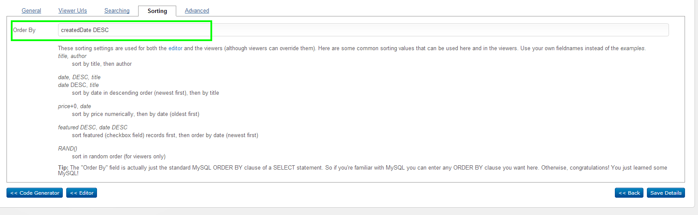
Task: Go to the Searching tab
Action: tap(117, 11)
